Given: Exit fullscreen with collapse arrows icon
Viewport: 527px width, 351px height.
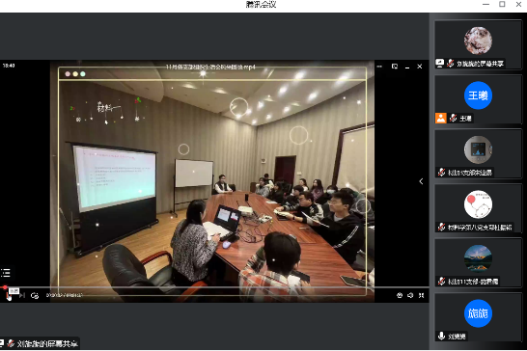Looking at the screenshot, I should 421,295.
